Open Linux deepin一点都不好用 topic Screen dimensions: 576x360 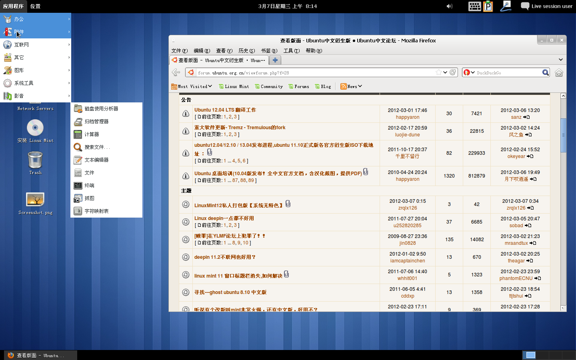tap(224, 218)
